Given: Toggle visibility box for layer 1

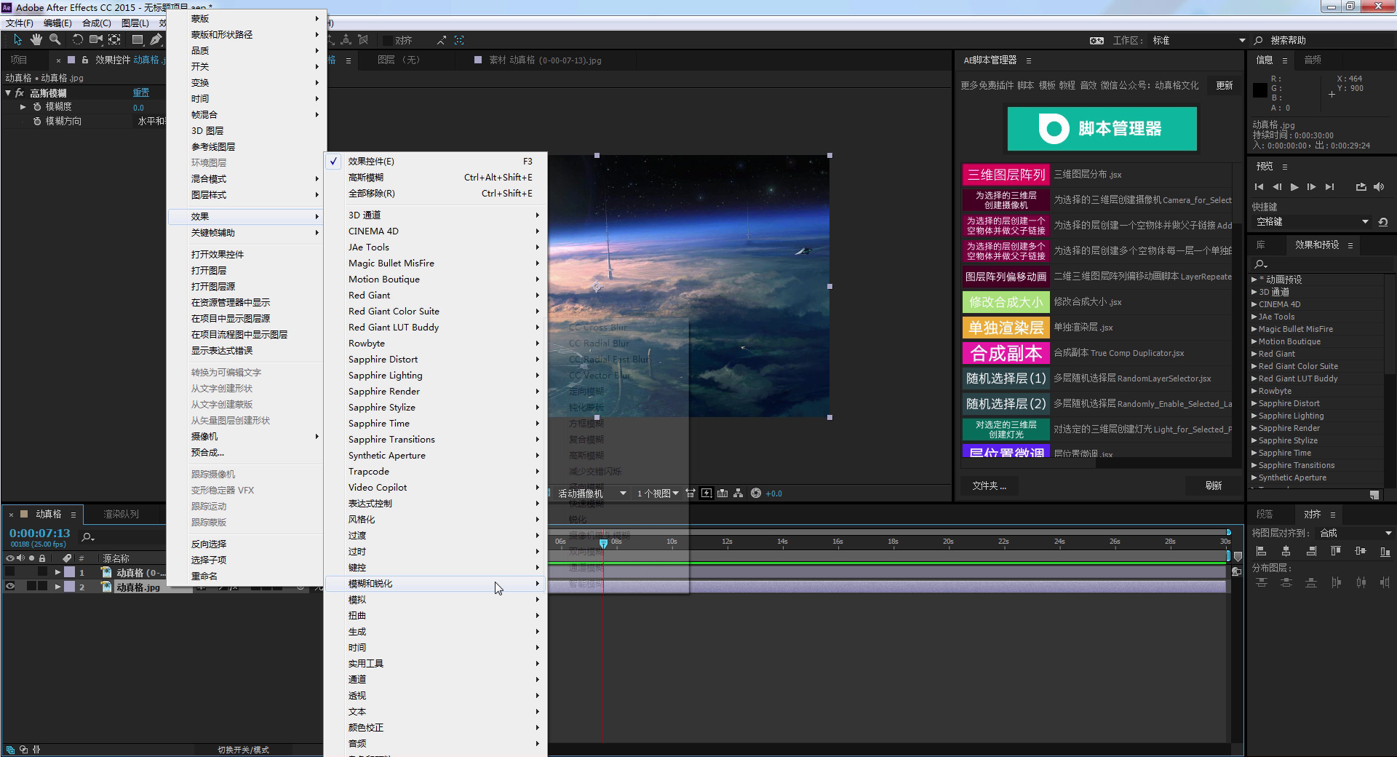Looking at the screenshot, I should click(x=10, y=572).
